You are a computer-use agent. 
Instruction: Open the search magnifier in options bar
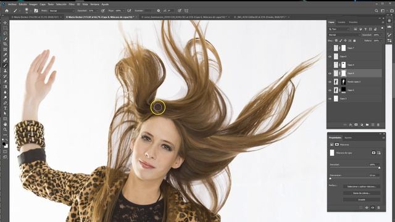click(376, 10)
